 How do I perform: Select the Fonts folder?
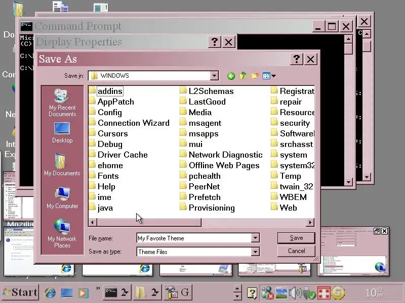(x=104, y=176)
